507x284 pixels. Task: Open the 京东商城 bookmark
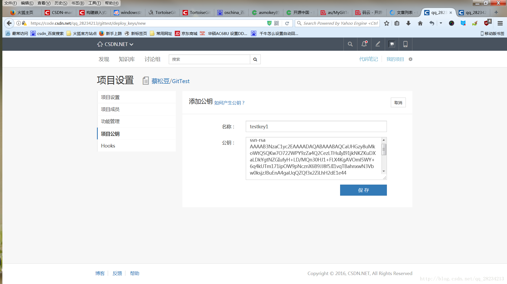tap(186, 33)
